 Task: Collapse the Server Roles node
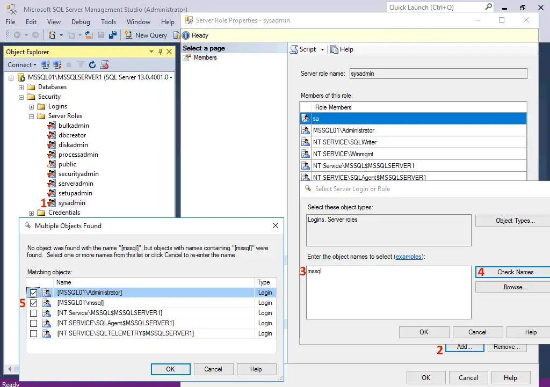[31, 115]
